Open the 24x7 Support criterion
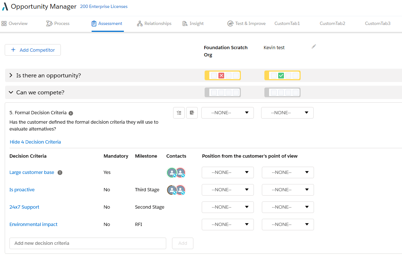 pyautogui.click(x=24, y=207)
